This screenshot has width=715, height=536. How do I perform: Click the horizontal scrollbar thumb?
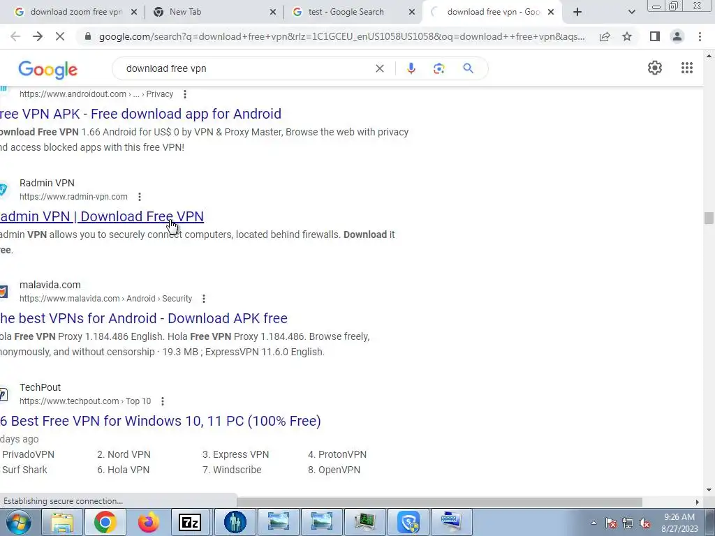[x=440, y=502]
